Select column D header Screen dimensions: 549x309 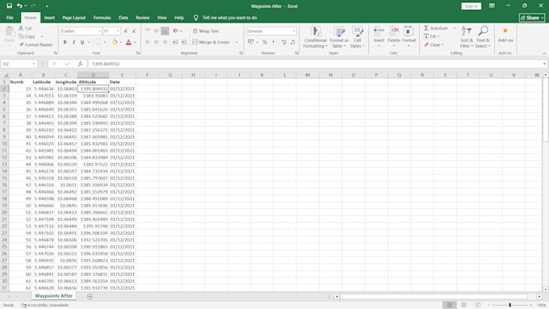click(93, 75)
